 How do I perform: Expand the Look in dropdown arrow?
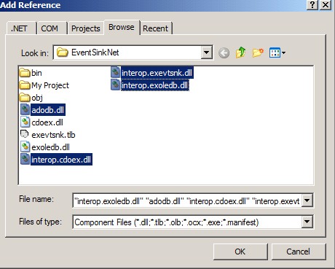point(207,52)
